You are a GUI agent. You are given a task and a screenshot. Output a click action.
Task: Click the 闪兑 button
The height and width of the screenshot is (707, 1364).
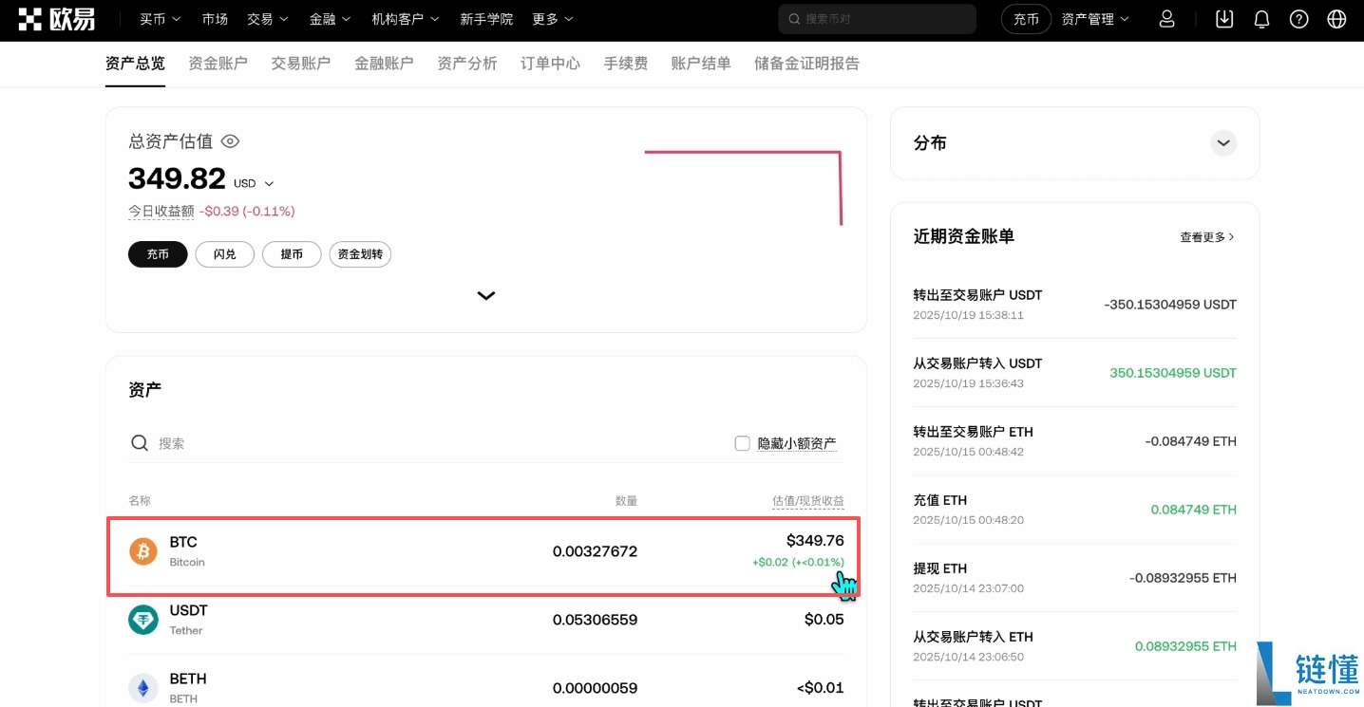[225, 254]
